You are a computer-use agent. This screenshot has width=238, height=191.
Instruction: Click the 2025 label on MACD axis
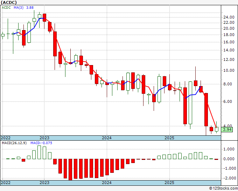pos(169,183)
